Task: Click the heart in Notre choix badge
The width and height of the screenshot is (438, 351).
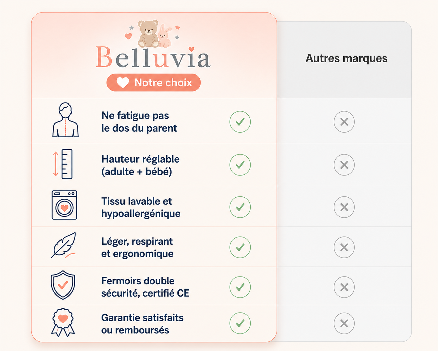Action: pos(123,83)
